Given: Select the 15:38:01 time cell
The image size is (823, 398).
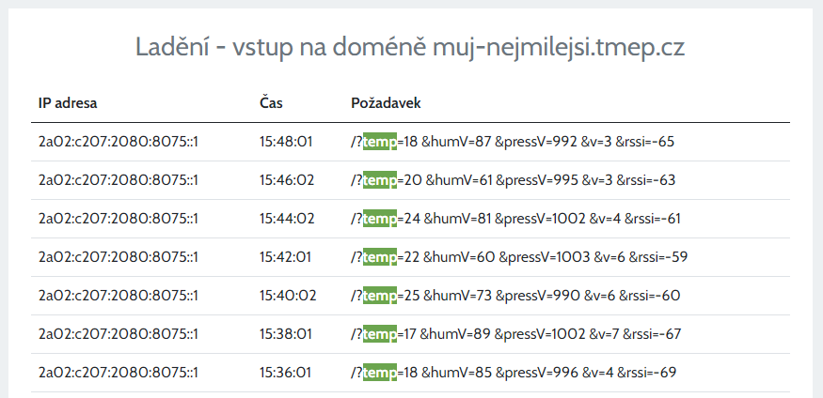Looking at the screenshot, I should tap(286, 334).
